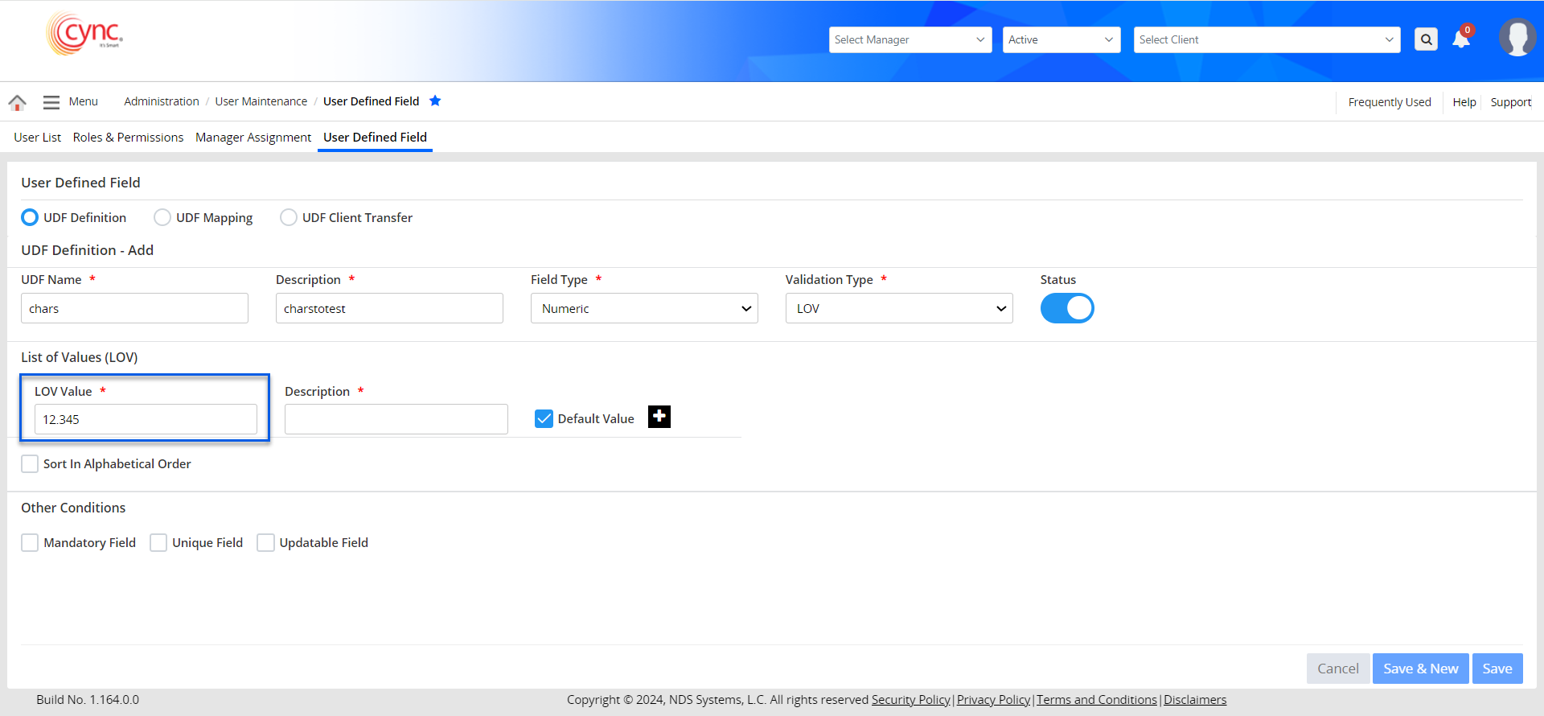Open the hamburger Menu icon

[51, 102]
